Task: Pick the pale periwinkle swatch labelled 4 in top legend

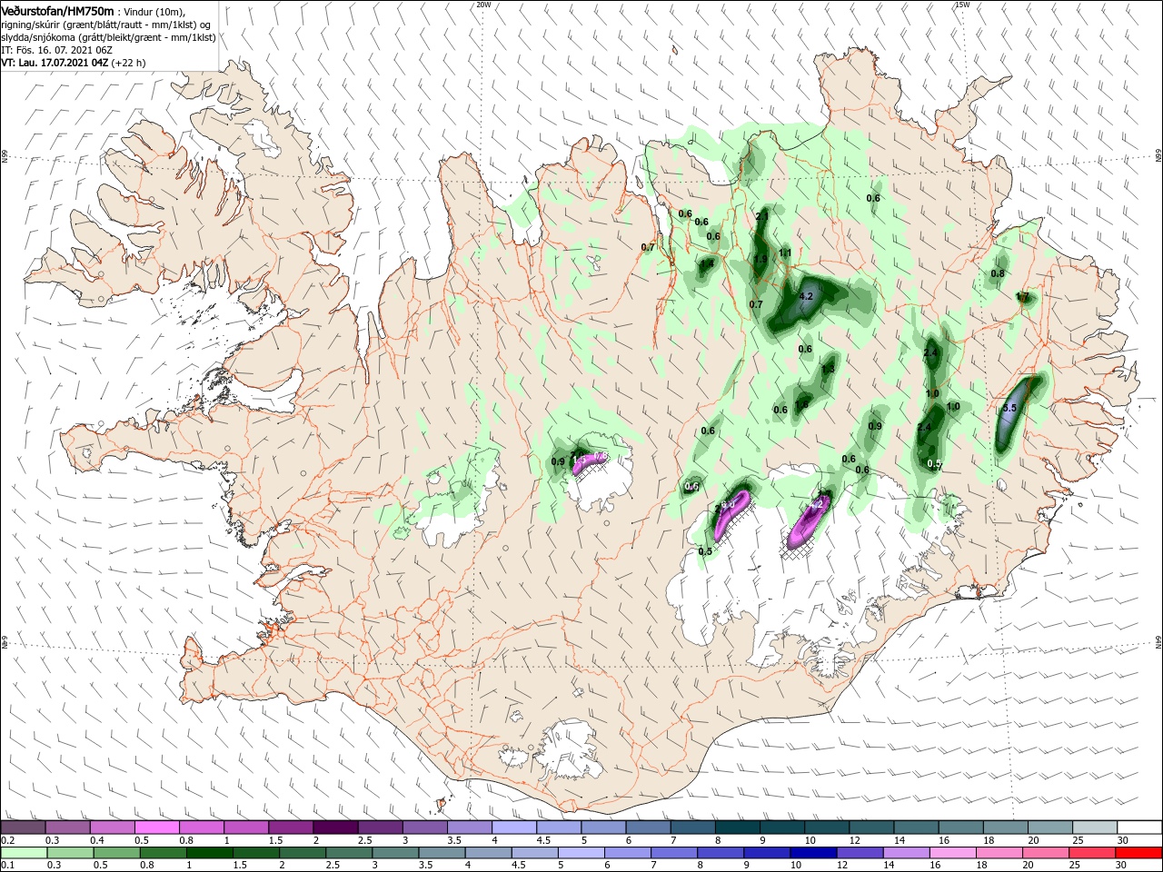Action: point(514,827)
